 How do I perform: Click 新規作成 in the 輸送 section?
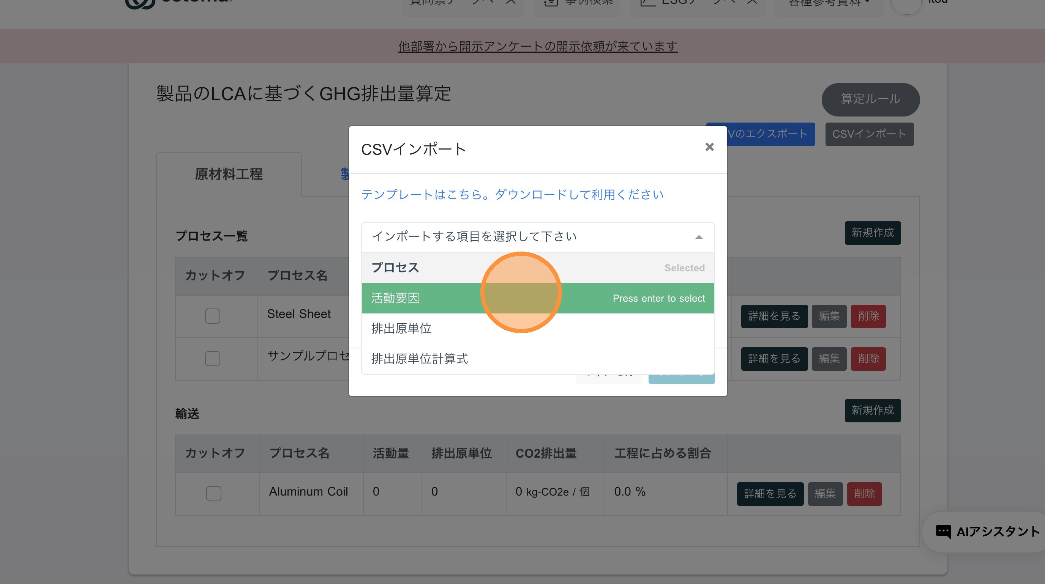tap(872, 410)
